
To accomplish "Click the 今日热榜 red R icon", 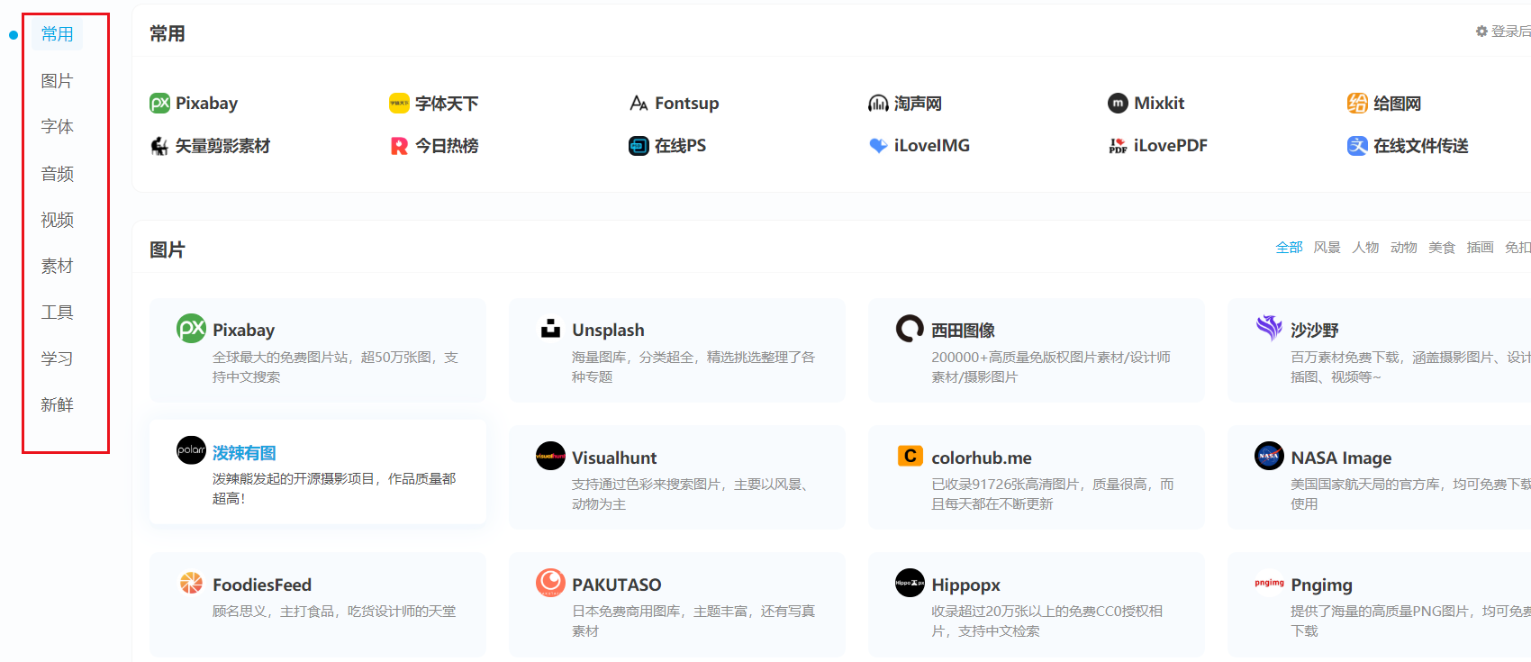I will point(399,146).
